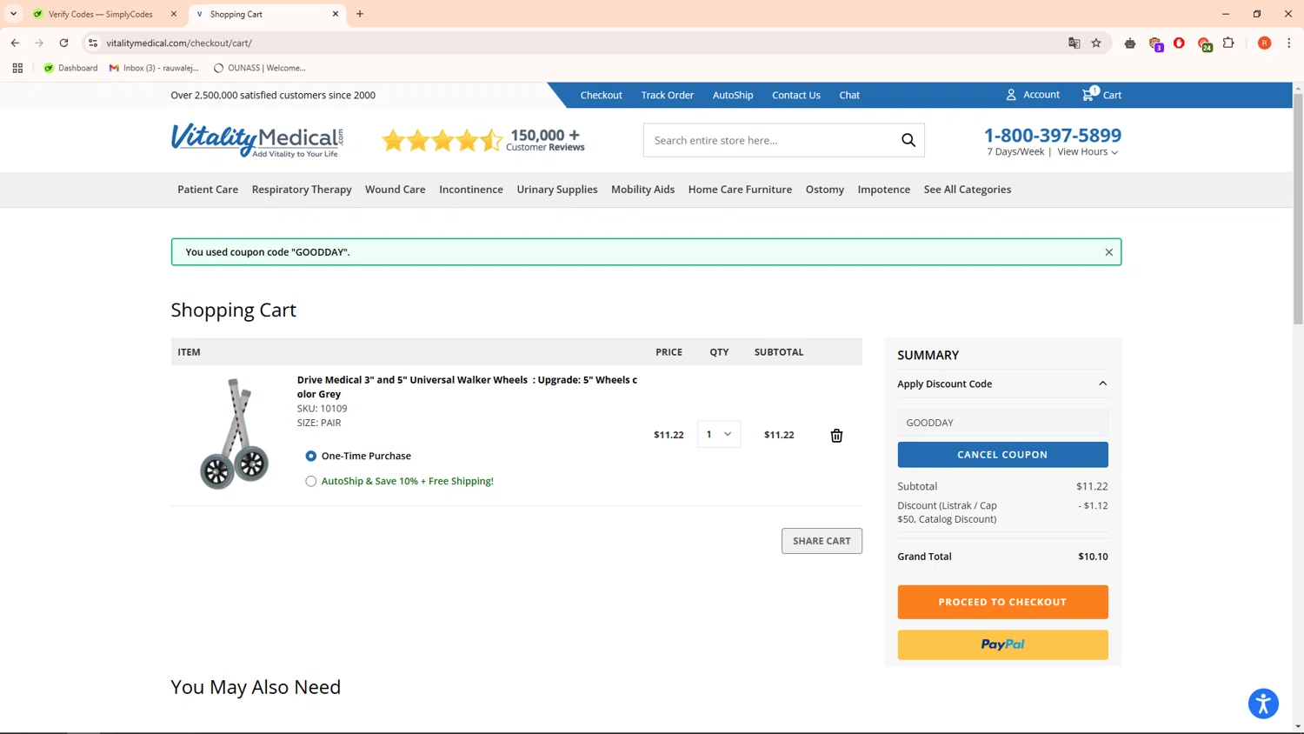Open Incontinence category menu
The image size is (1304, 734).
click(471, 190)
